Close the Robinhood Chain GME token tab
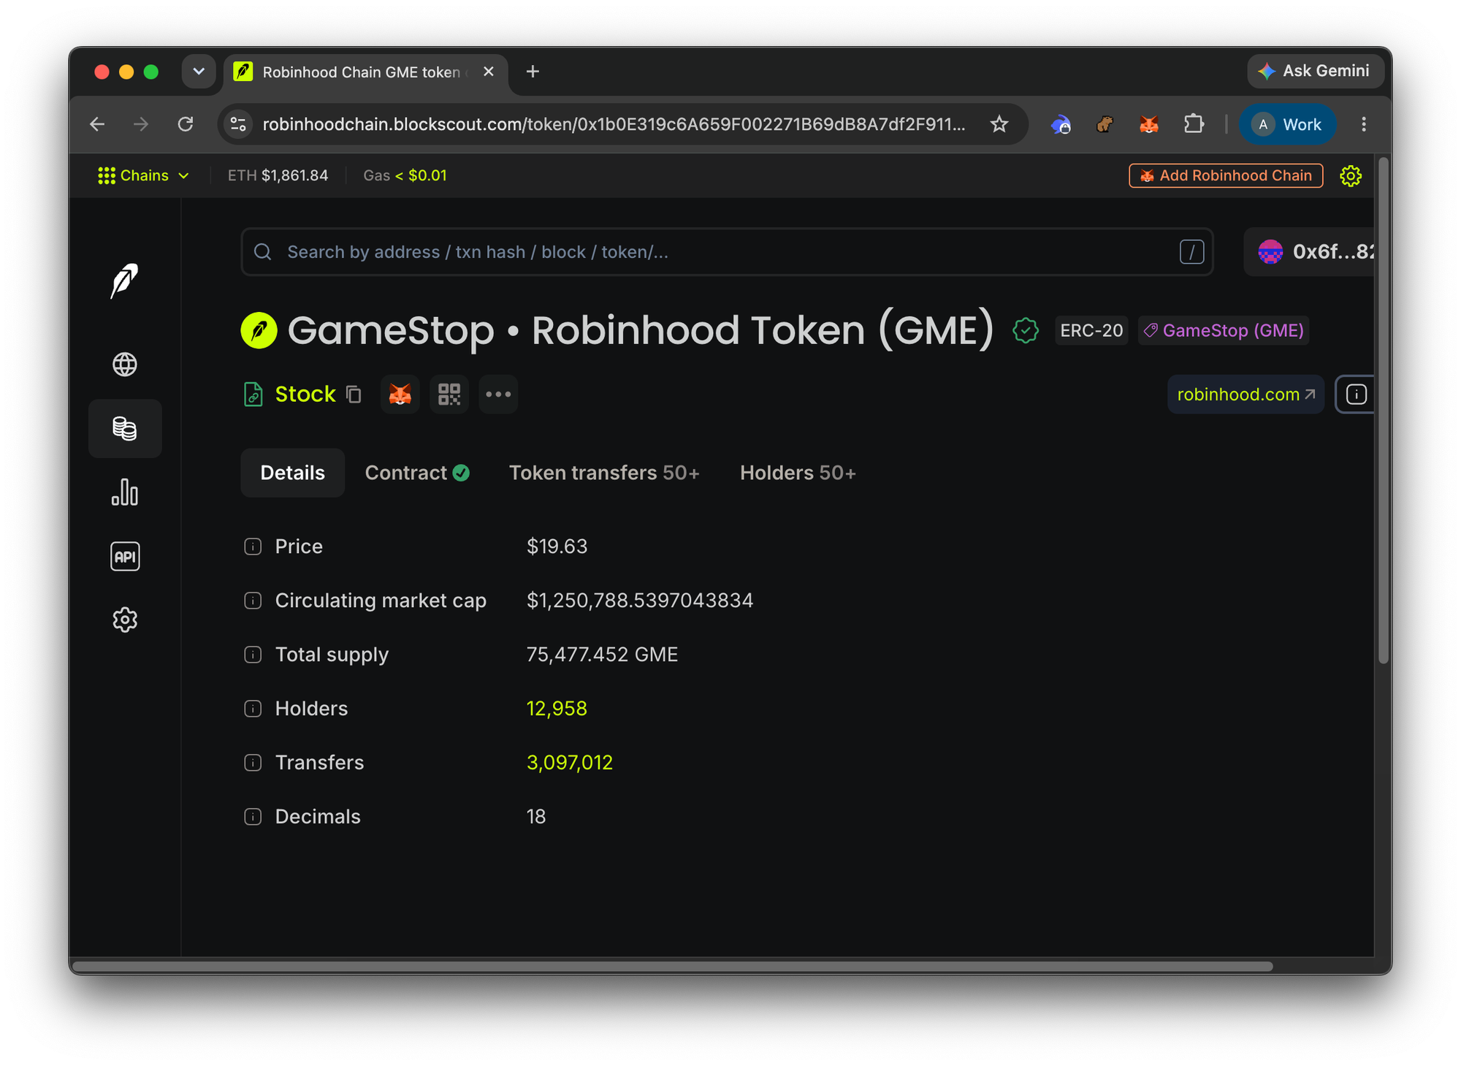 click(x=489, y=72)
